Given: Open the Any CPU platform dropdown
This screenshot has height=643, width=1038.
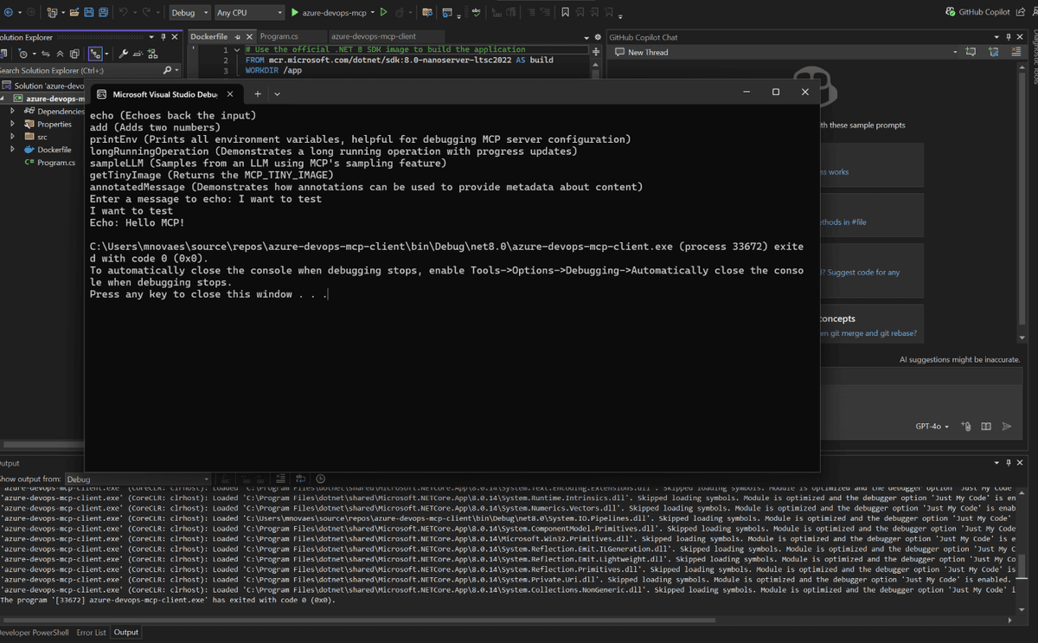Looking at the screenshot, I should pyautogui.click(x=249, y=13).
